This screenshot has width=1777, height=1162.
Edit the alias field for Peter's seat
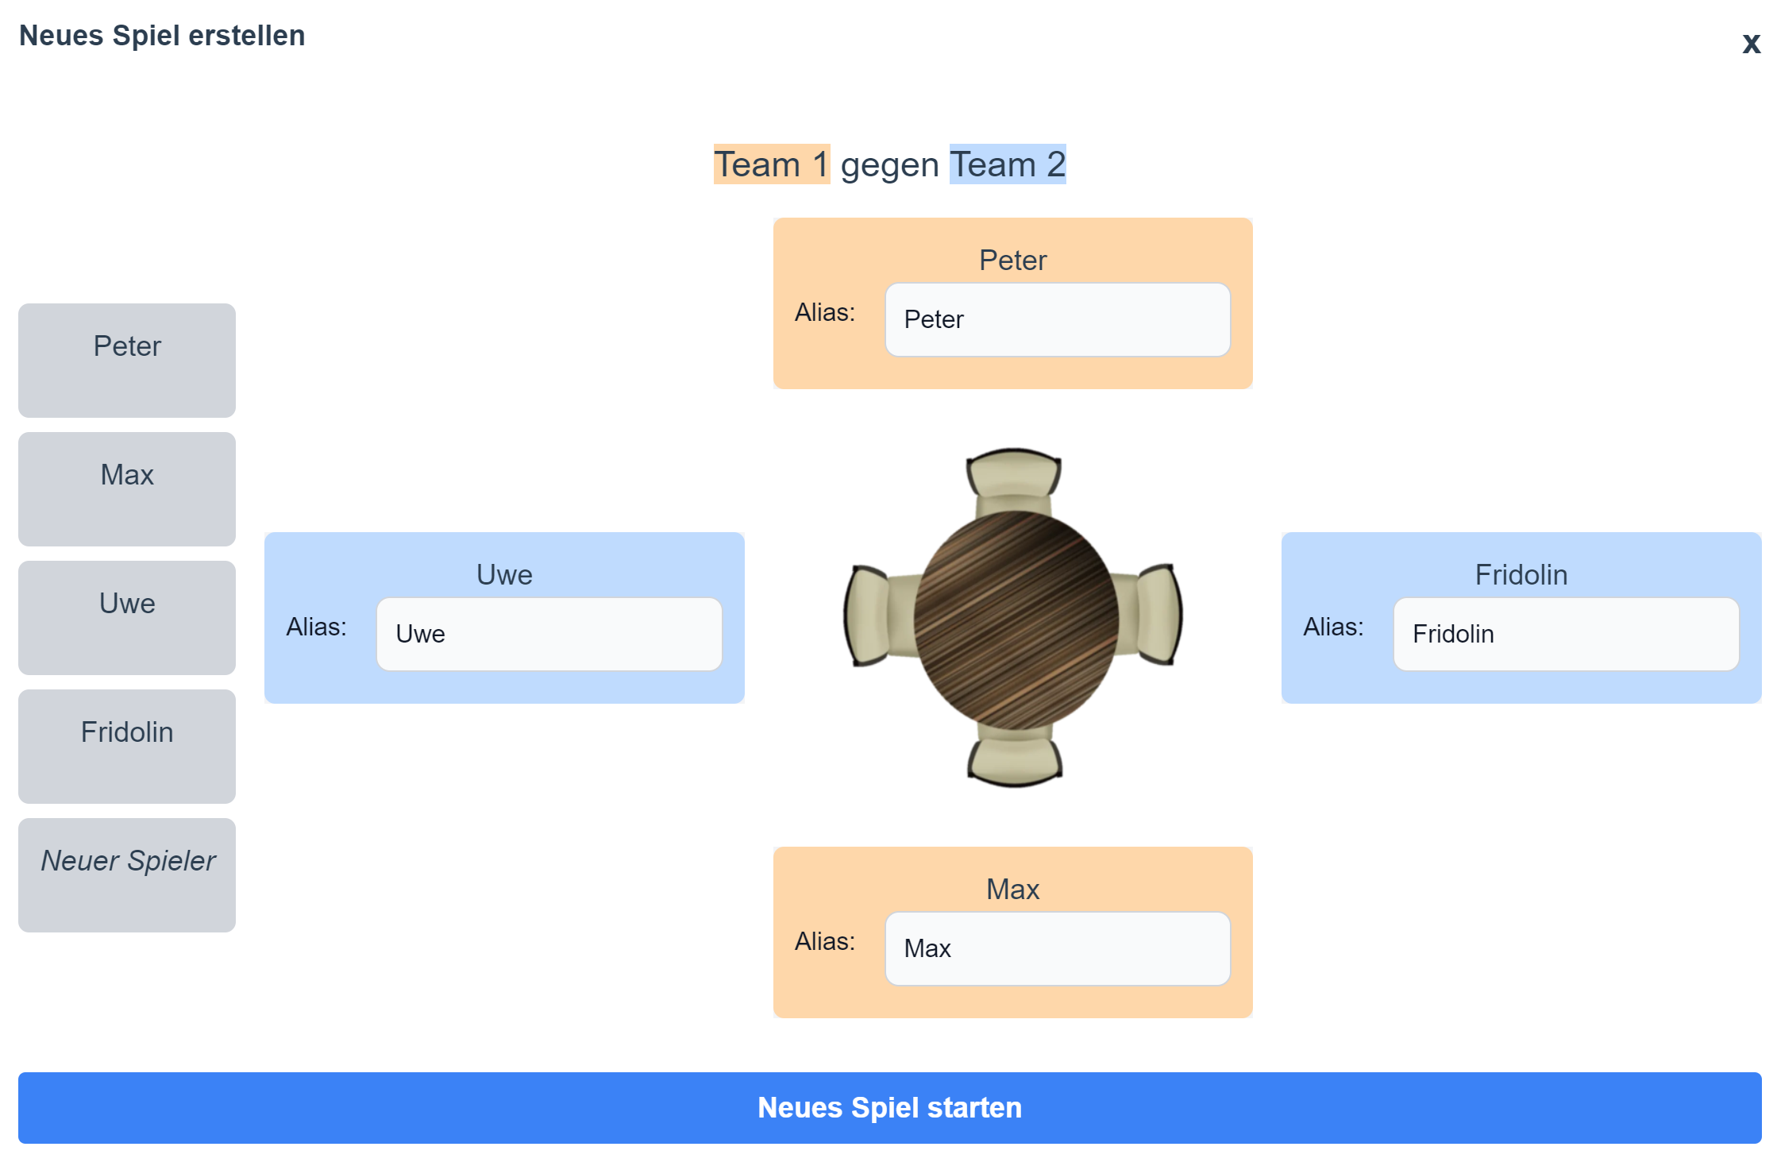(x=1057, y=319)
